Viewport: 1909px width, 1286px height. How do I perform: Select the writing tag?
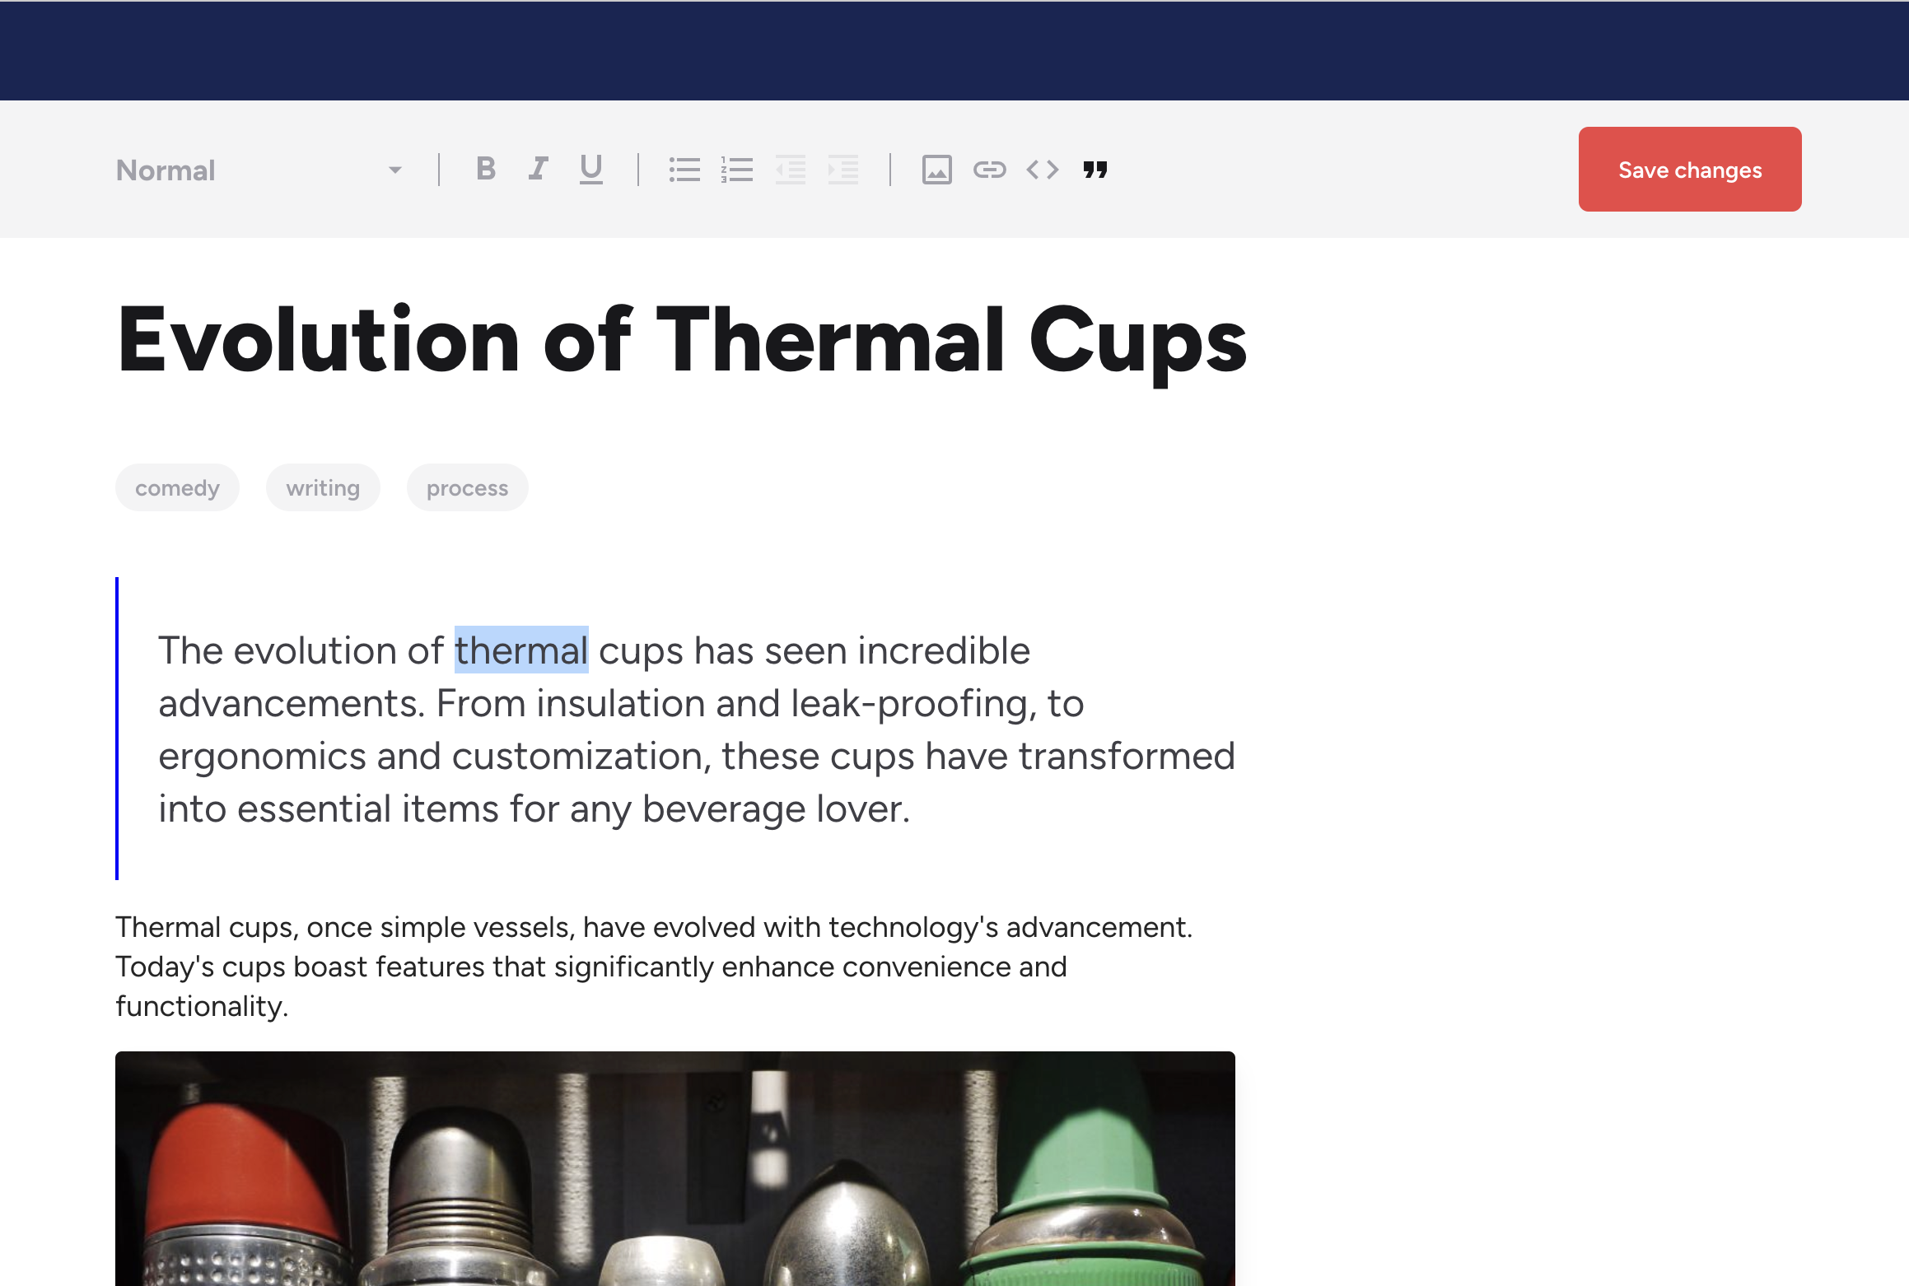coord(323,488)
